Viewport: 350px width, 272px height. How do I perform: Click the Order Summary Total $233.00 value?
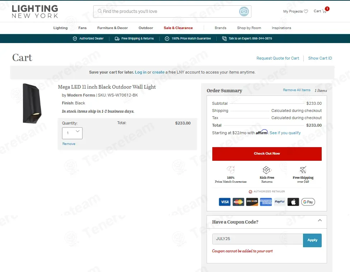click(314, 125)
